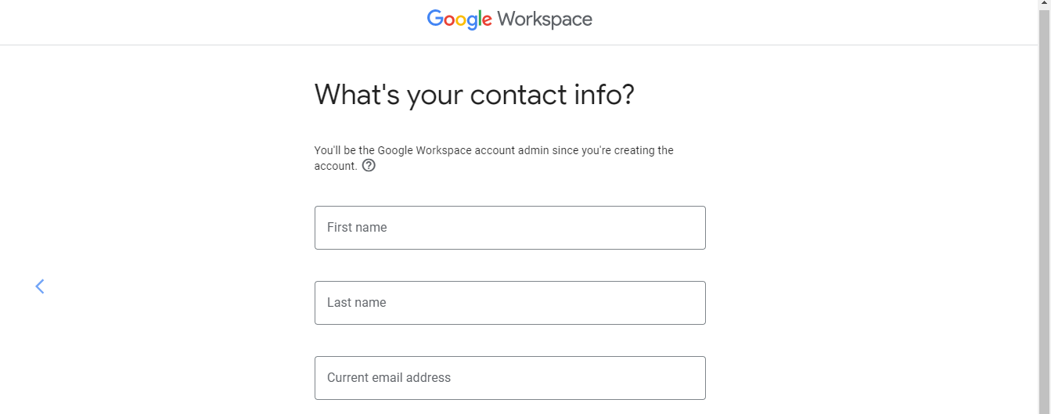Focus the First name input field

pyautogui.click(x=510, y=228)
